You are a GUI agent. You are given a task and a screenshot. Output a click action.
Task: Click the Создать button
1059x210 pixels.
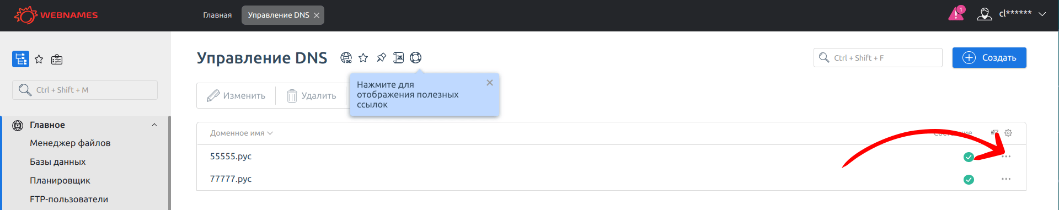(989, 58)
